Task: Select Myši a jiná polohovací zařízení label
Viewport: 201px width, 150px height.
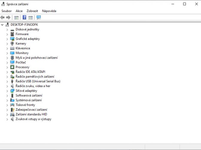Action: (37, 58)
